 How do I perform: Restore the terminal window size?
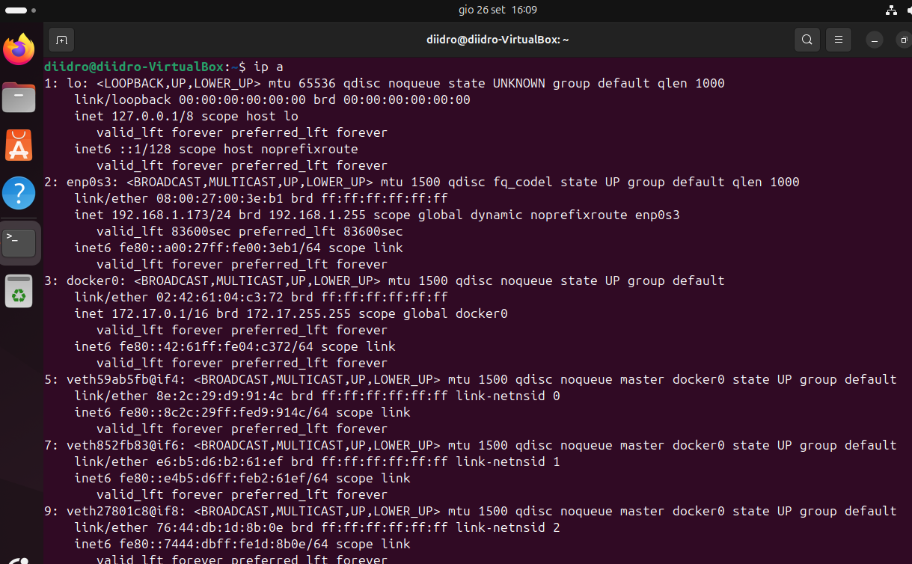coord(903,40)
